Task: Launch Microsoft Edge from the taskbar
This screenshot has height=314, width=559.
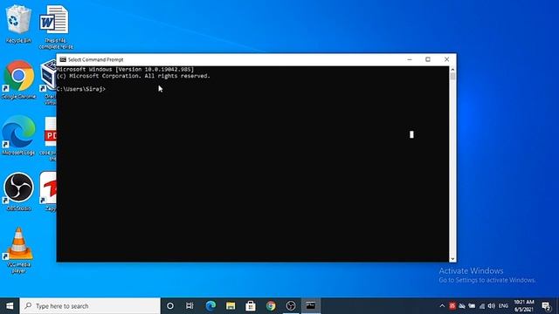Action: pyautogui.click(x=210, y=306)
